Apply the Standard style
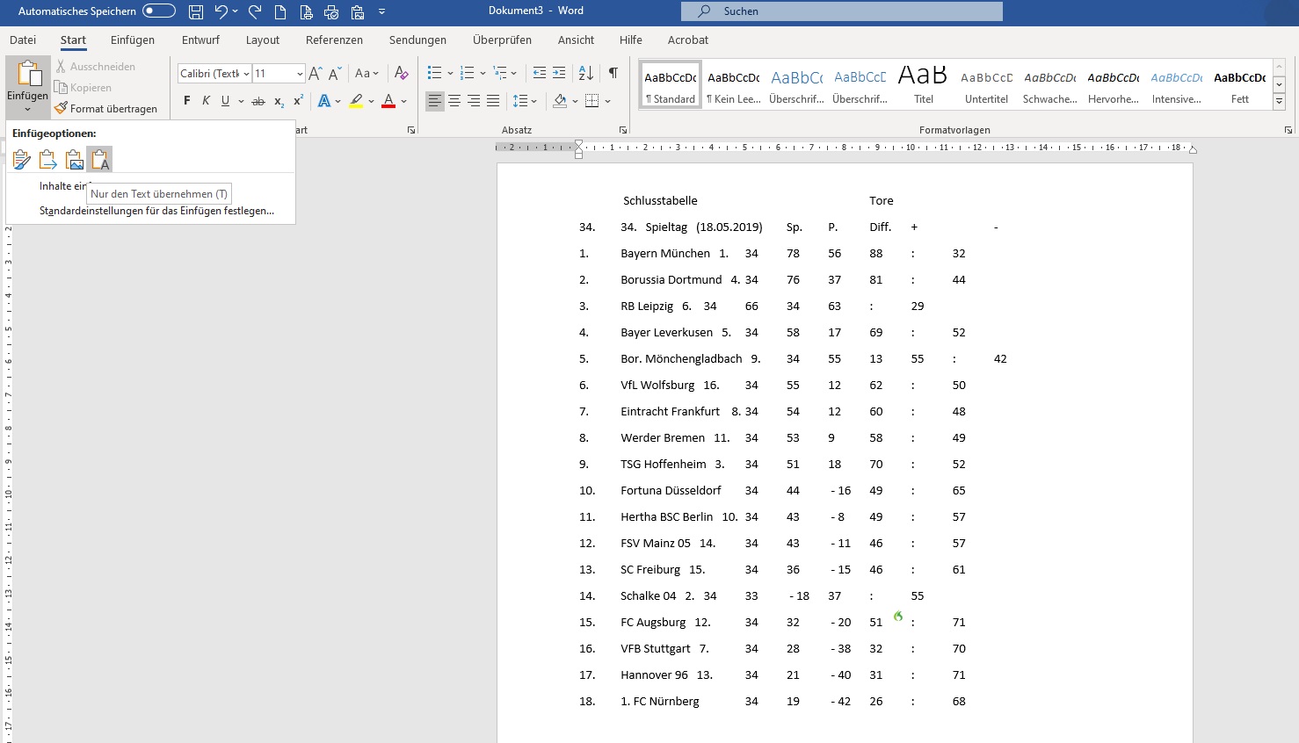 tap(671, 84)
